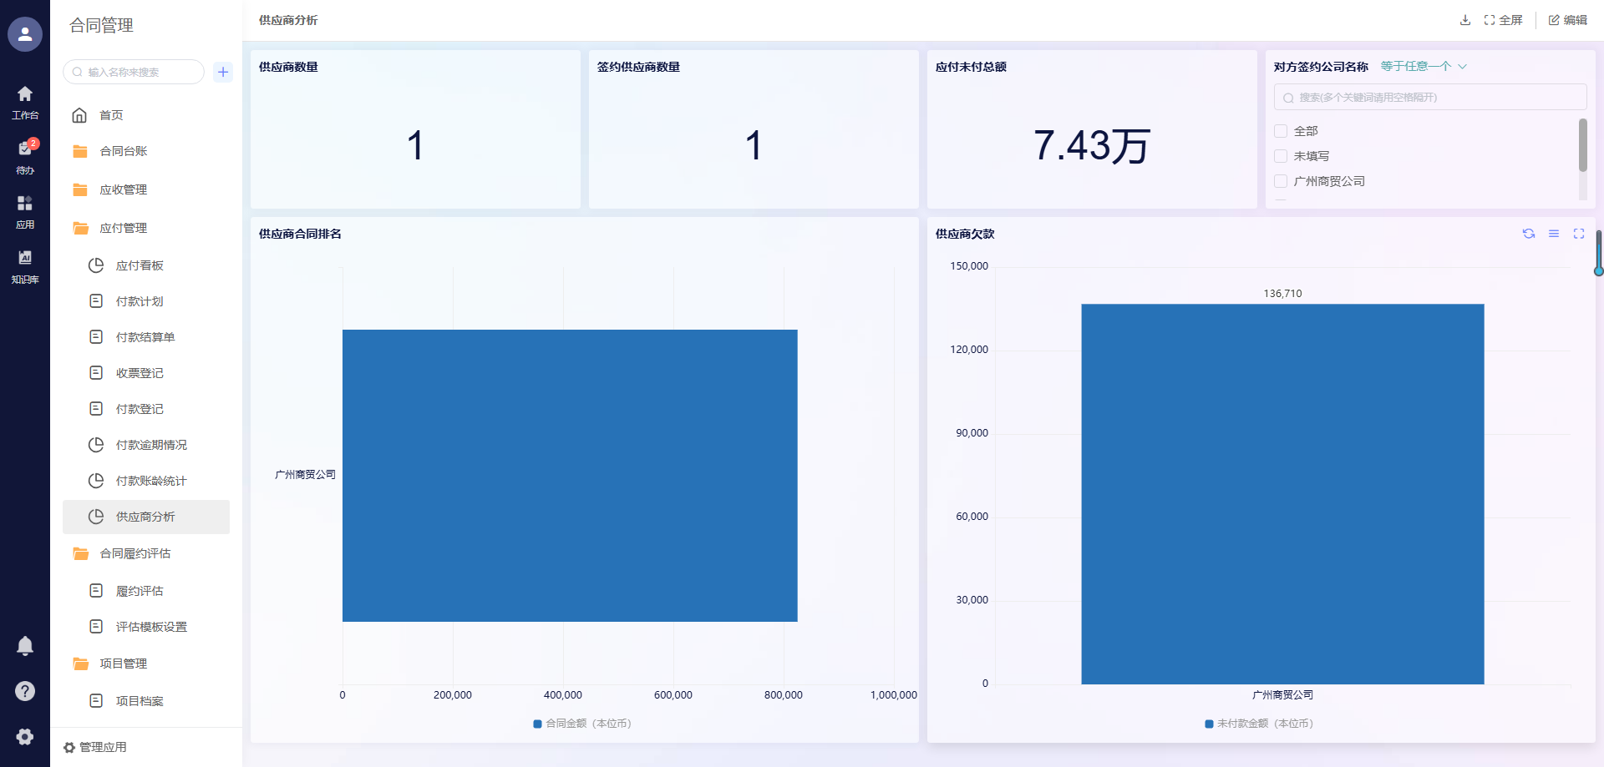Go to 应付看板 in the sidebar
The image size is (1604, 767).
click(x=140, y=265)
